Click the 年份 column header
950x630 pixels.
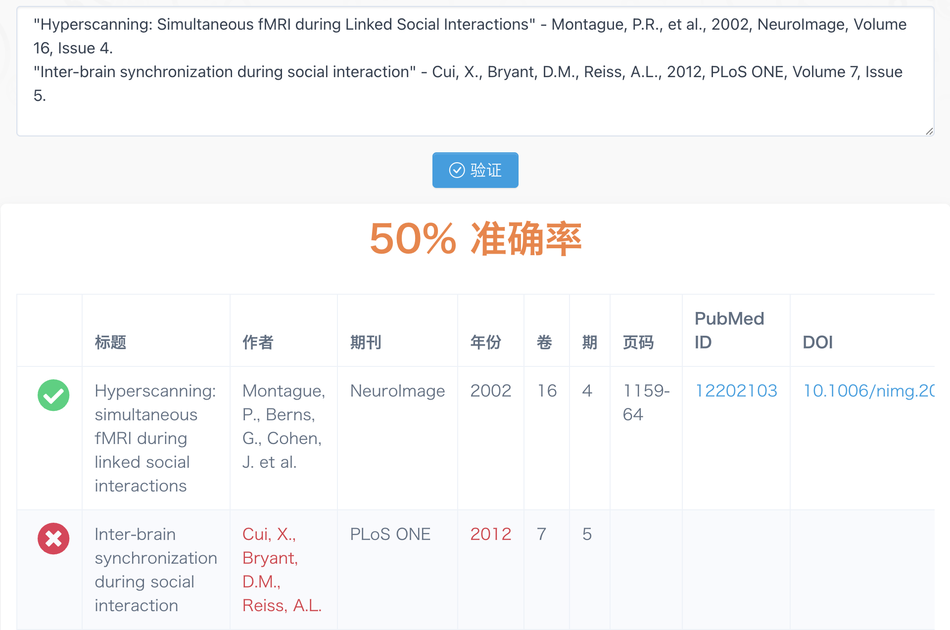(x=486, y=342)
